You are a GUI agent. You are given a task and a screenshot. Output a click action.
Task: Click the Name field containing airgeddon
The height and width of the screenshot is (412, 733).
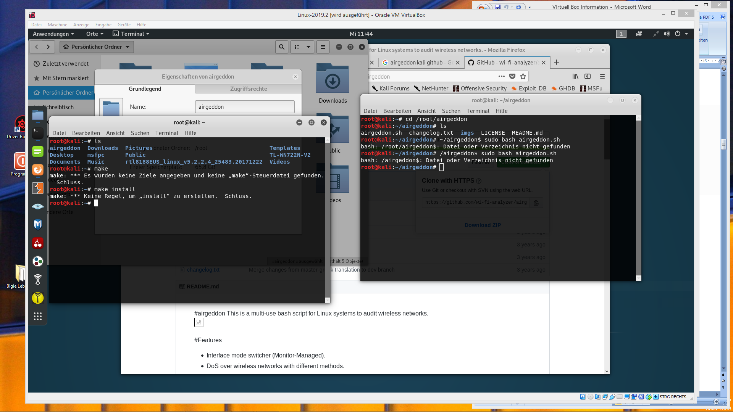coord(245,107)
